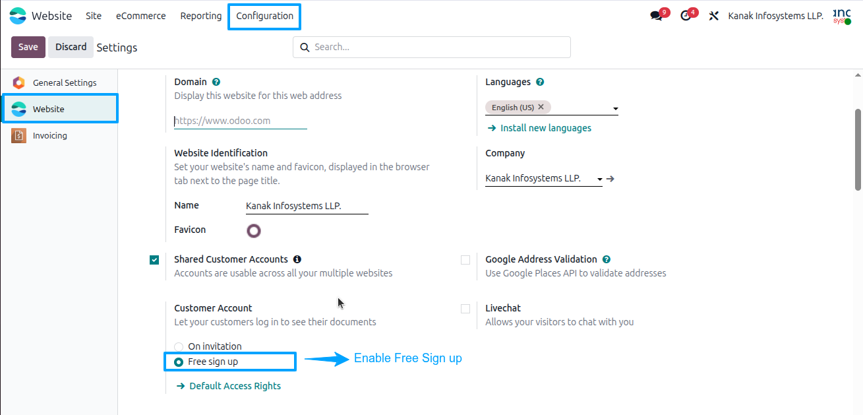Click the debug tools wrench icon
The image size is (863, 415).
tap(713, 16)
